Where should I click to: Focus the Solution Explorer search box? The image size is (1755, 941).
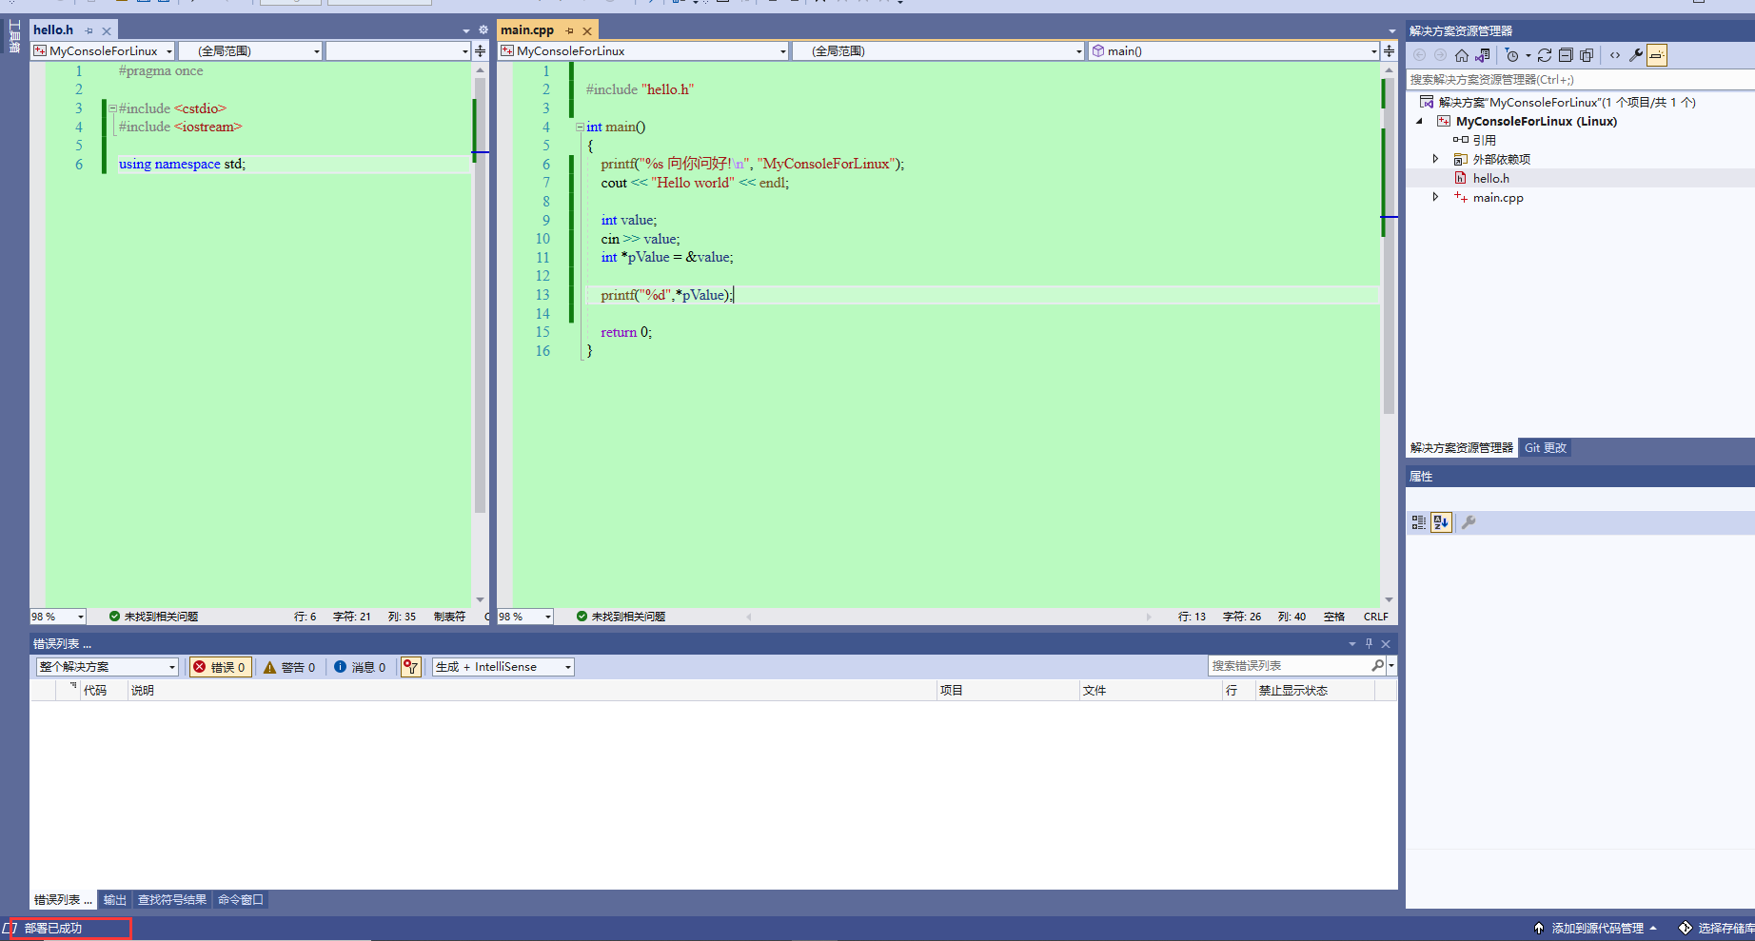(1580, 80)
